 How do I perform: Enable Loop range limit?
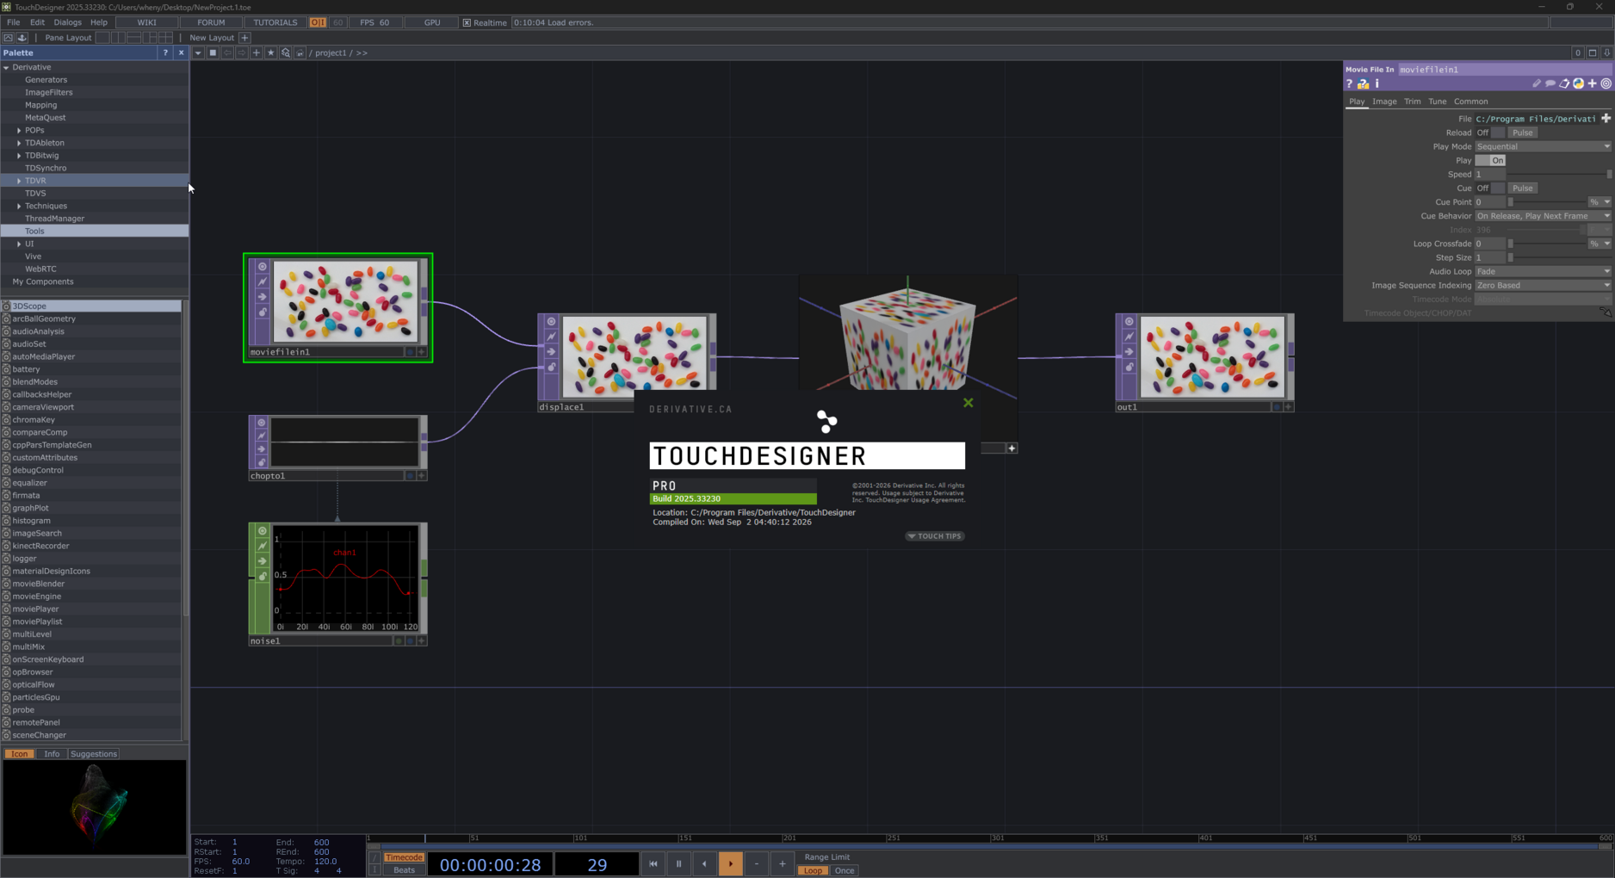813,870
